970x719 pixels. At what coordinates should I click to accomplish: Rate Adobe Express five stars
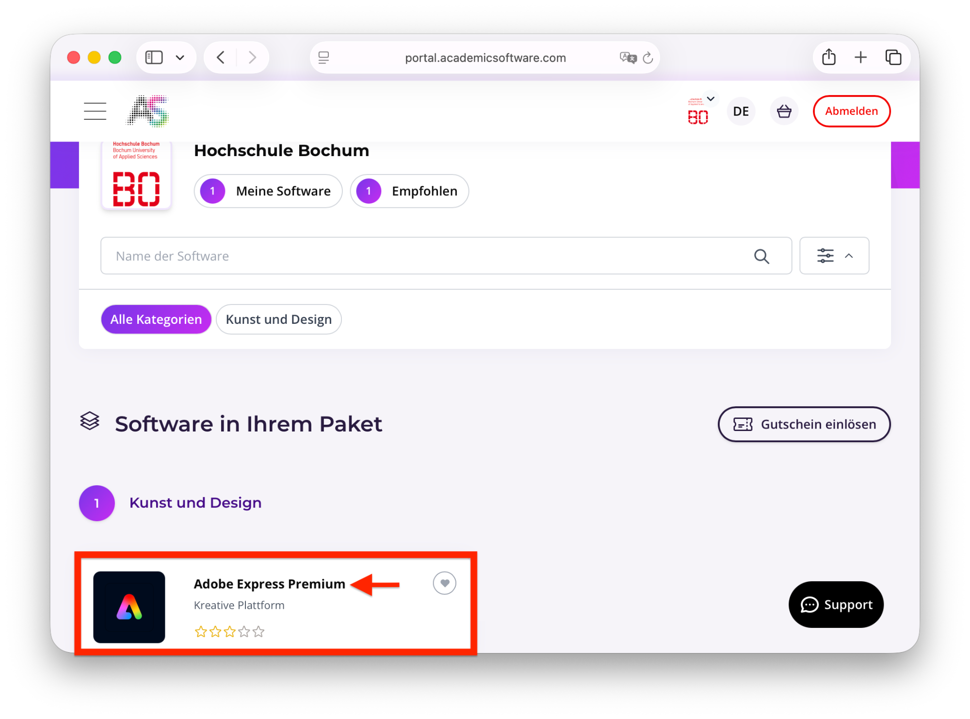pyautogui.click(x=259, y=631)
